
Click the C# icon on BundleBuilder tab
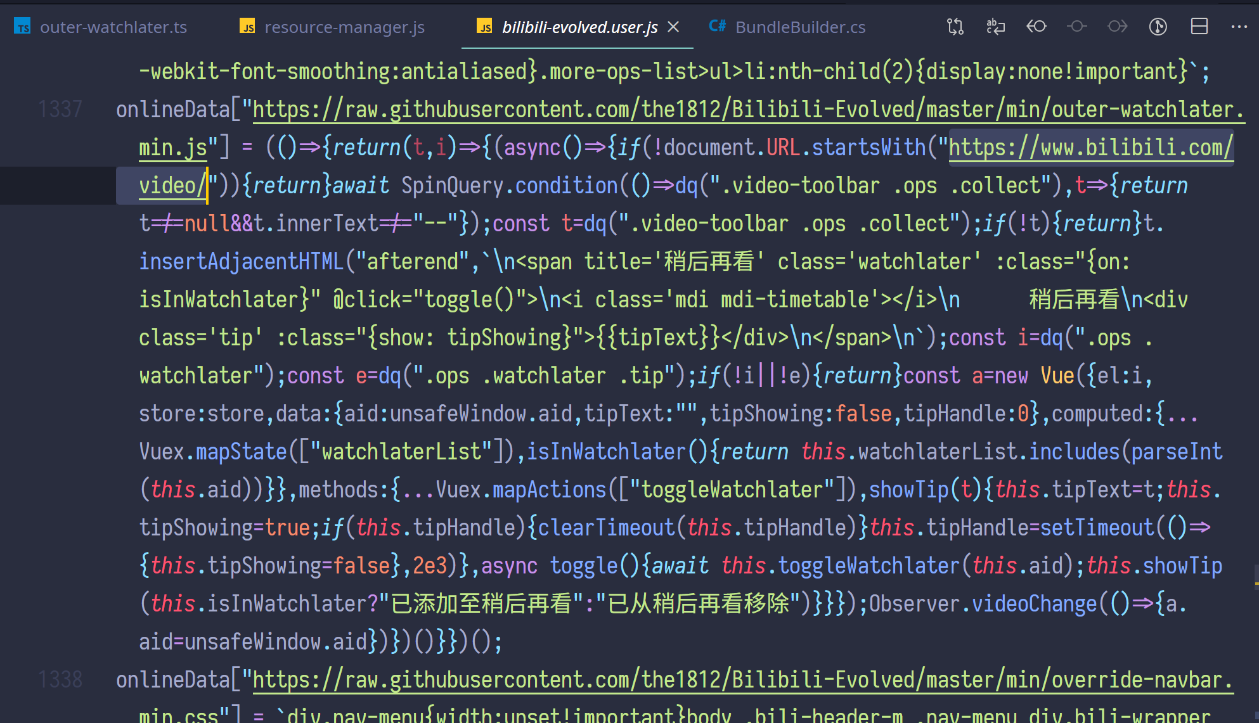[717, 27]
